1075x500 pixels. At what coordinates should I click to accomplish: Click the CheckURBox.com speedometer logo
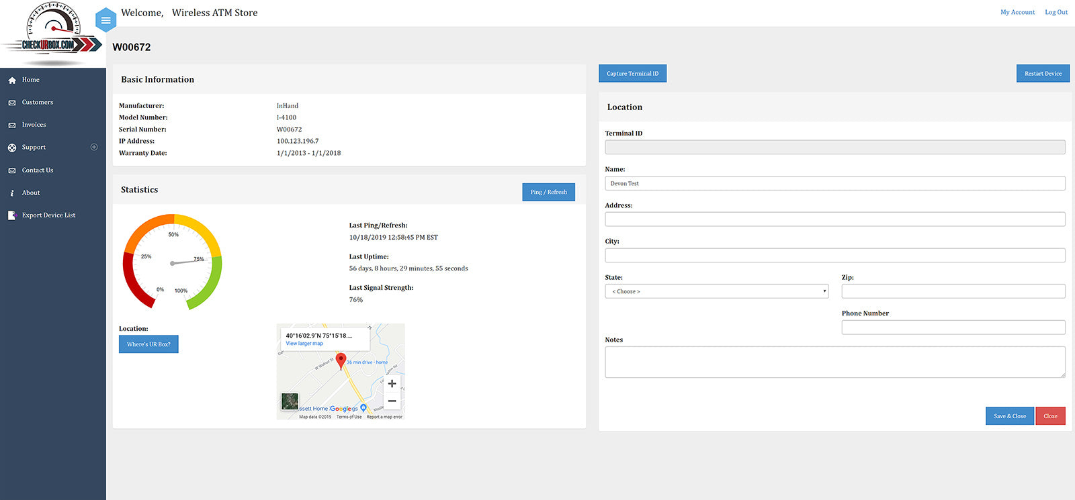[52, 34]
